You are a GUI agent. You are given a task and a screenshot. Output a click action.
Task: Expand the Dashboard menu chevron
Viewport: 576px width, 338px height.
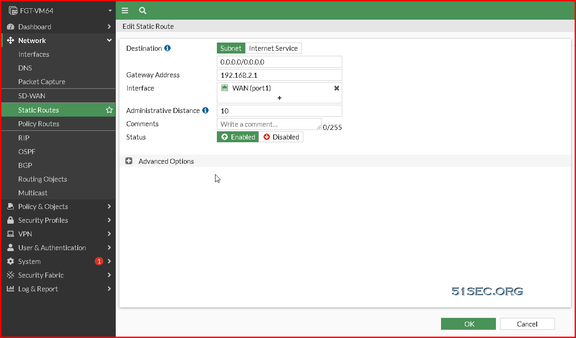(x=109, y=27)
